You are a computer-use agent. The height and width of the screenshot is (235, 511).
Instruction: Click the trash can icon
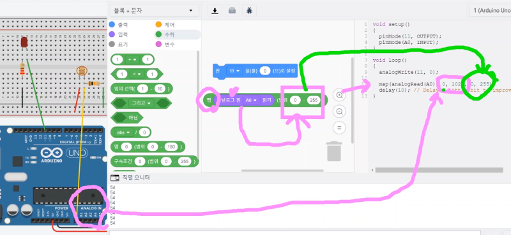coord(334,151)
